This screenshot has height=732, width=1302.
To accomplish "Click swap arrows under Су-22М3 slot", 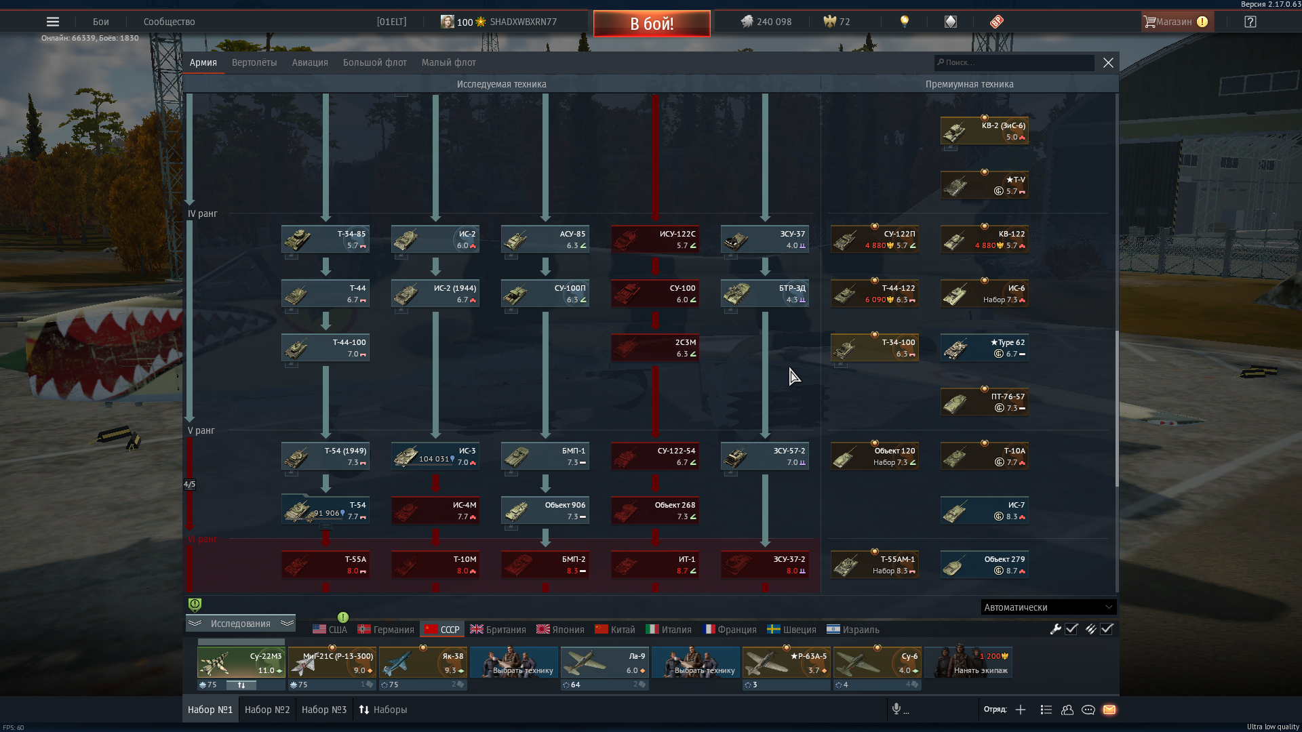I will (x=241, y=685).
